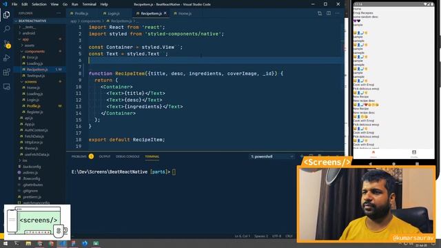Show the Debug Console panel tab
Viewport: 441px width, 248px height.
click(127, 156)
